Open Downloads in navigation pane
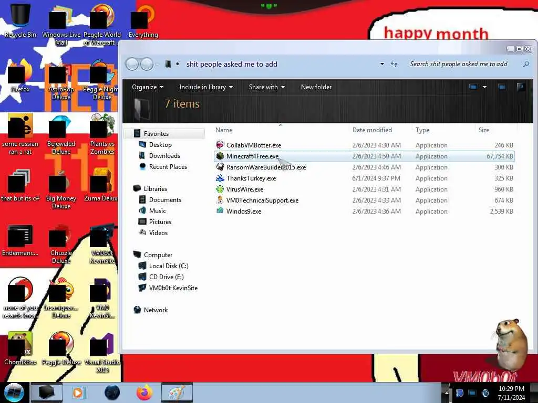The image size is (538, 403). [x=164, y=155]
